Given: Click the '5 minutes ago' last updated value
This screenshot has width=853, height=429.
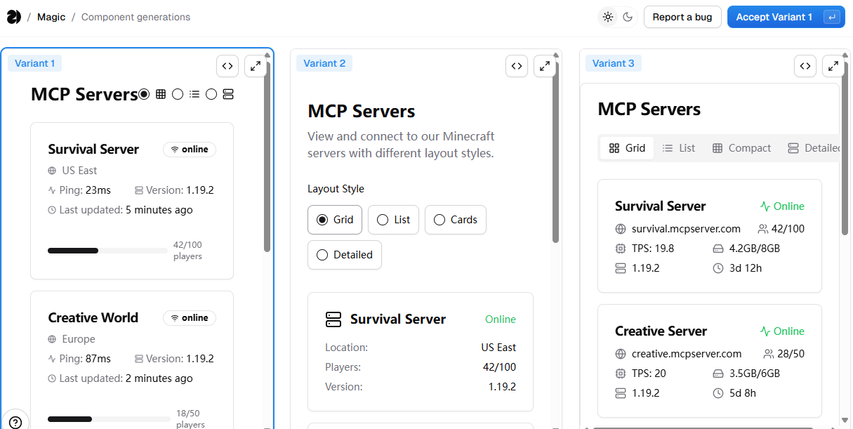Looking at the screenshot, I should click(159, 210).
